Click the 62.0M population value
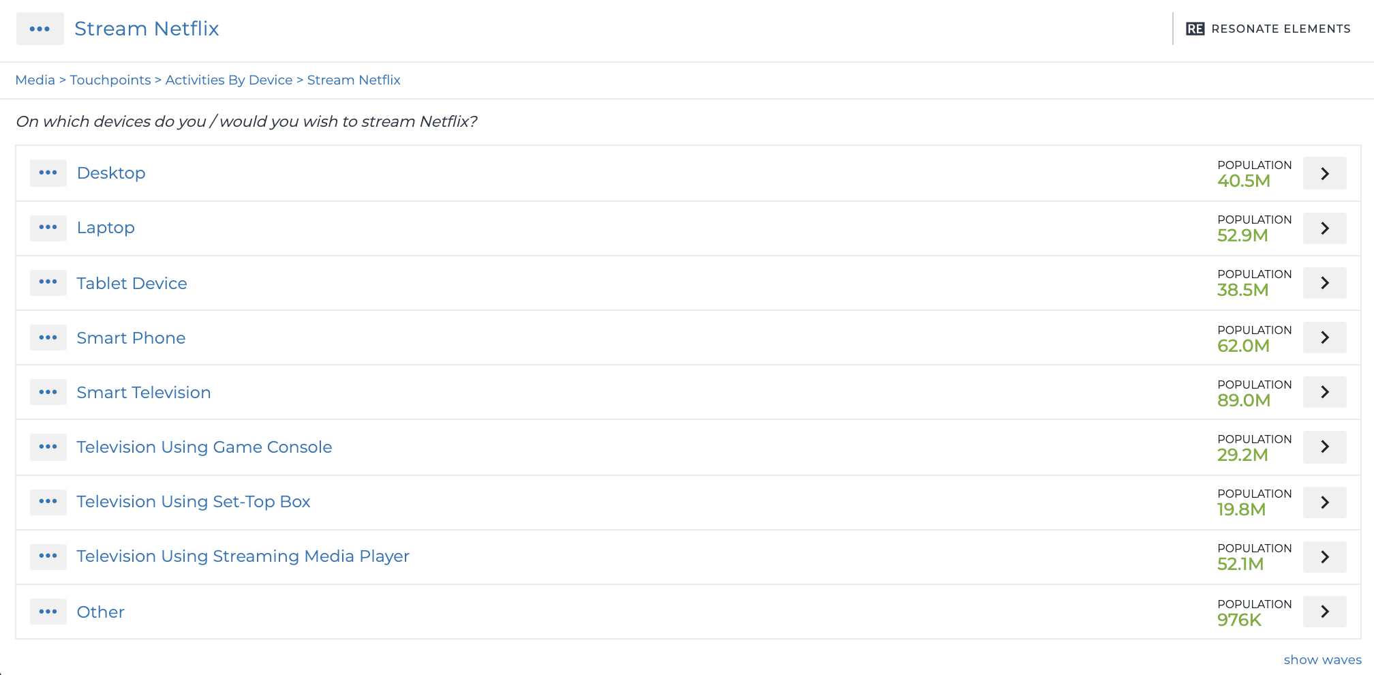 point(1243,346)
